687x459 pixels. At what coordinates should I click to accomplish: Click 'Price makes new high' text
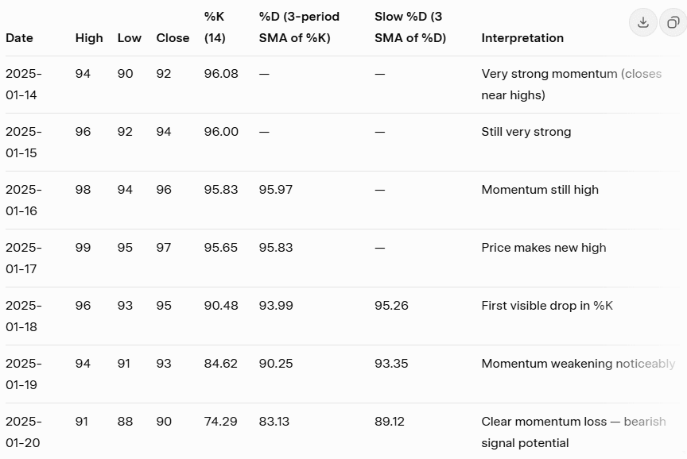[x=543, y=248]
